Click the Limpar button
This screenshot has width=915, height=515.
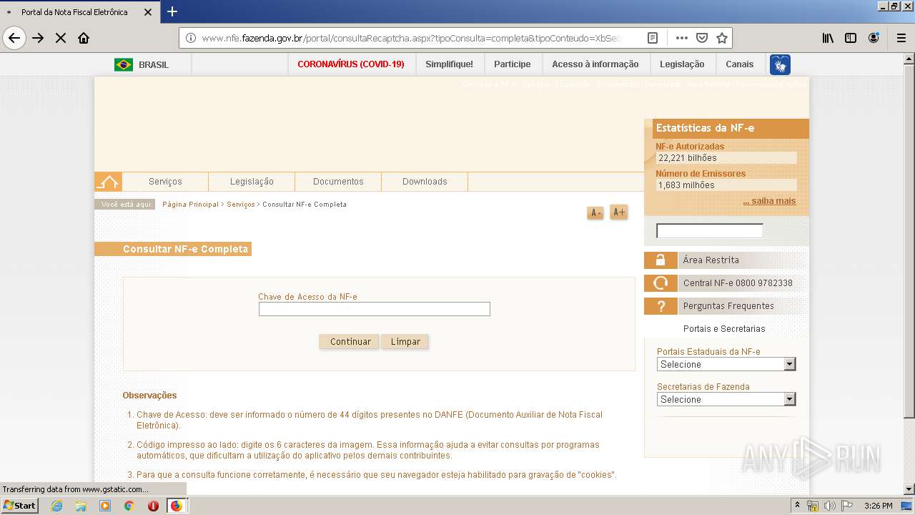(405, 342)
